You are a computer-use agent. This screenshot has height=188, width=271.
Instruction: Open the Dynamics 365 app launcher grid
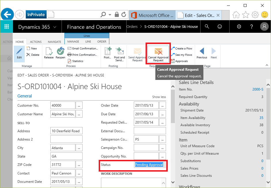pyautogui.click(x=7, y=27)
